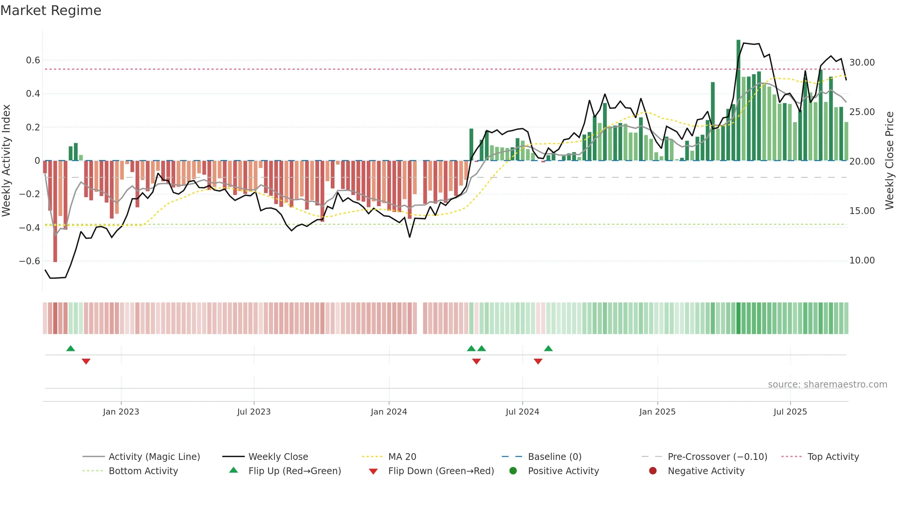Click the Jan 2023 axis label
The width and height of the screenshot is (900, 506).
coord(121,412)
